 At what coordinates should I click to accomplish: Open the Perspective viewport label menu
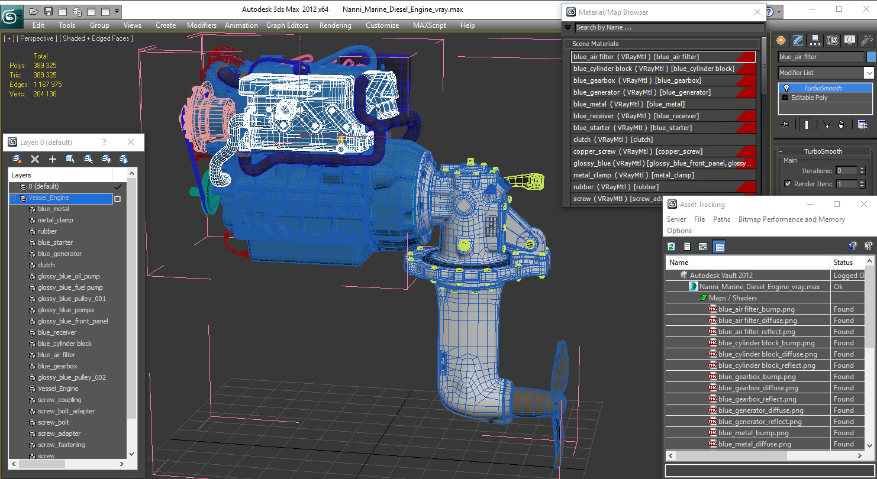pyautogui.click(x=37, y=38)
